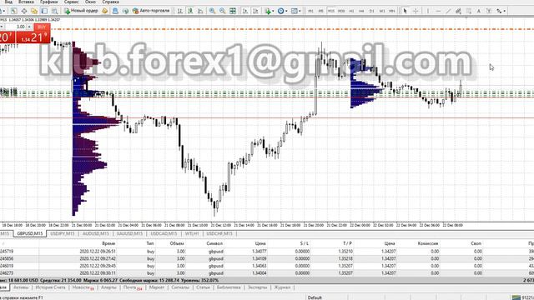Select the horizontal line drawing tool
This screenshot has height=300, width=534.
click(x=438, y=11)
